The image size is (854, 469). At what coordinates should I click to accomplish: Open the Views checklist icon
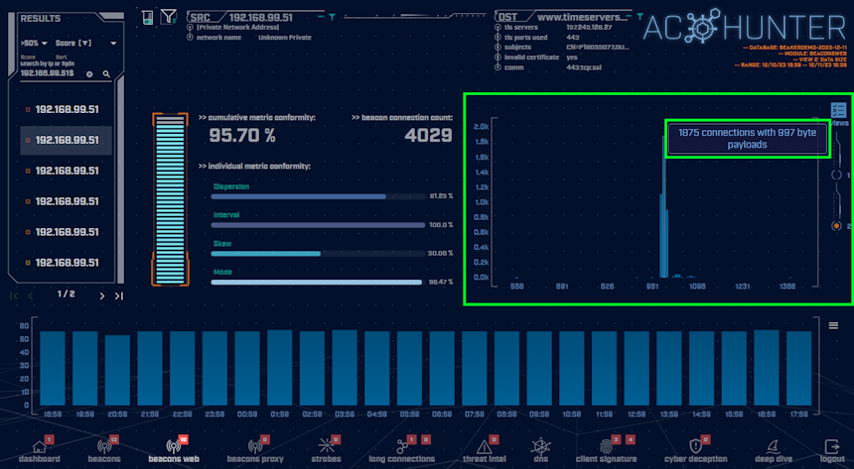pyautogui.click(x=838, y=110)
